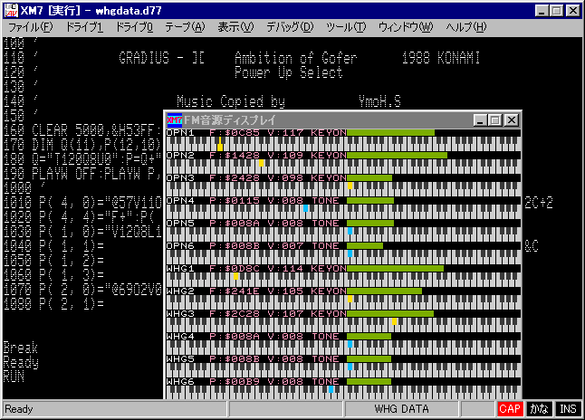Click the frequency value F:$241E
The height and width of the screenshot is (420, 585).
click(x=235, y=291)
